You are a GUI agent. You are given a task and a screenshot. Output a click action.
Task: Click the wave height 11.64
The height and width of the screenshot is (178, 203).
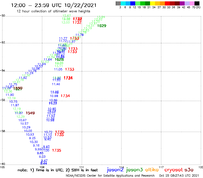48,59
